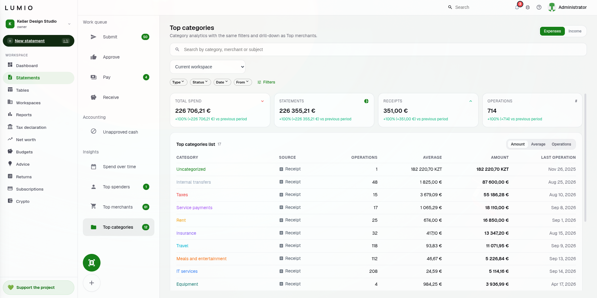Open the Crypto sidebar item
597x298 pixels.
tap(39, 201)
